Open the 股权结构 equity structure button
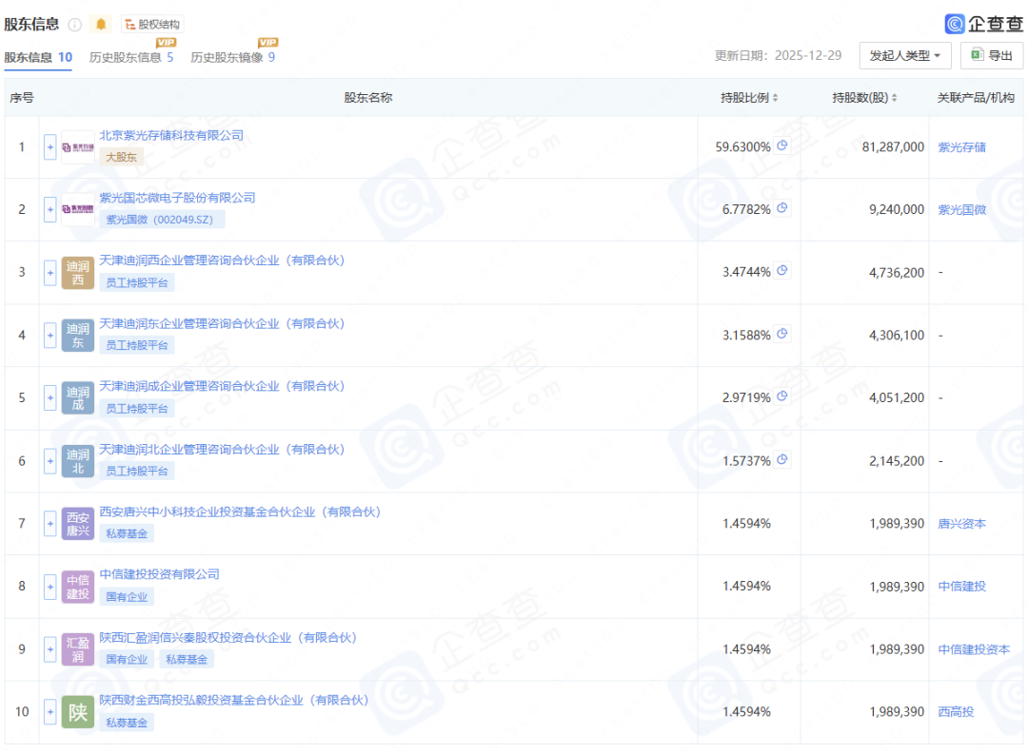Screen dimensions: 1028x753 pos(152,24)
